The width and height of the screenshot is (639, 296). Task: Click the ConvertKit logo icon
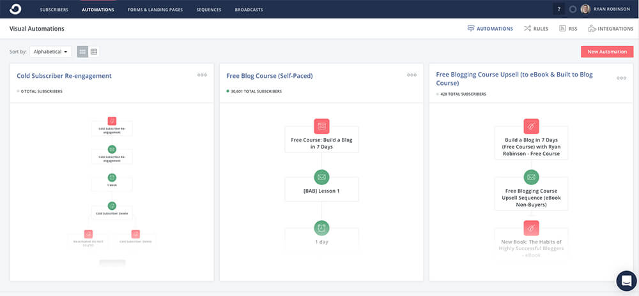15,9
